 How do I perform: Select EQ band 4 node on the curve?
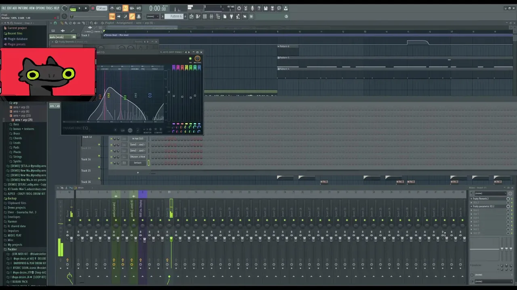(109, 95)
